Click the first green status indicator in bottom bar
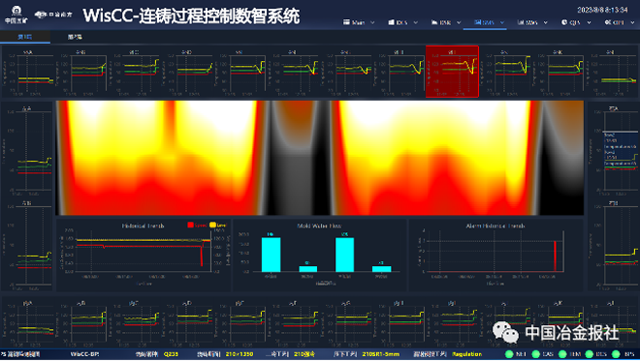This screenshot has width=640, height=362. [x=509, y=354]
